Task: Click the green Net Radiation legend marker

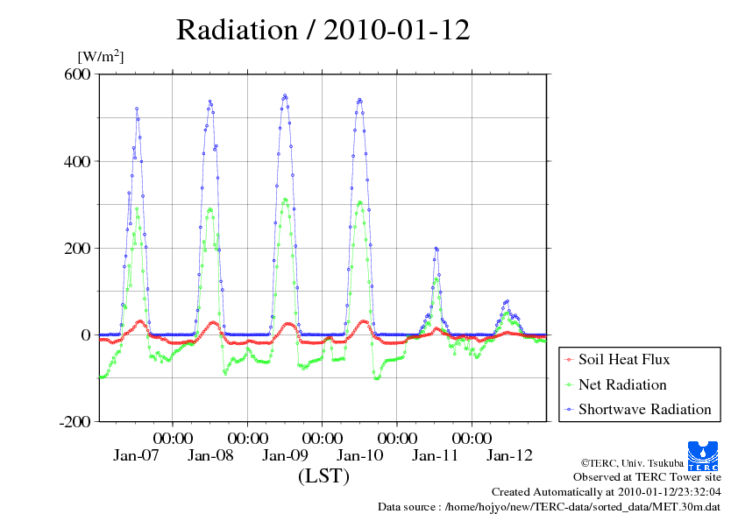Action: (569, 385)
